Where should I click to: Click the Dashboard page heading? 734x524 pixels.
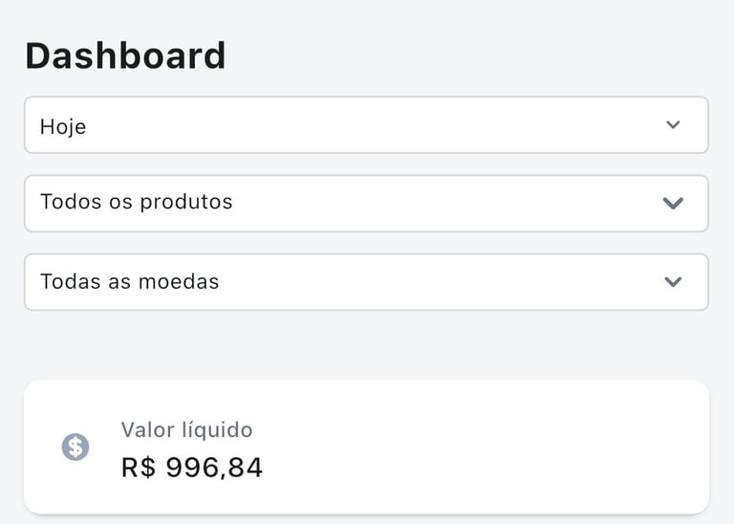[125, 55]
